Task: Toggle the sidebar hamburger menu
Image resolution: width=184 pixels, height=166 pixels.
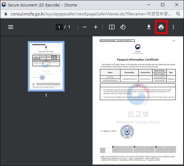Action: coord(11,27)
